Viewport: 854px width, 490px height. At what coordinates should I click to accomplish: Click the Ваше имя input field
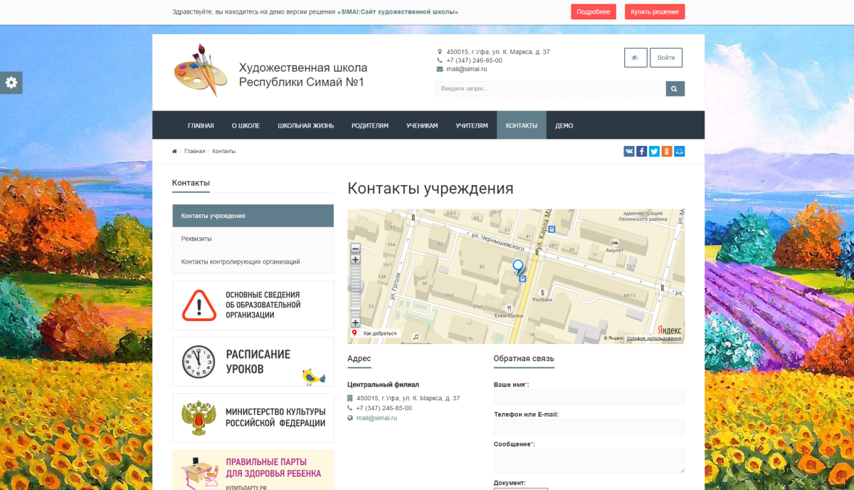pos(589,397)
